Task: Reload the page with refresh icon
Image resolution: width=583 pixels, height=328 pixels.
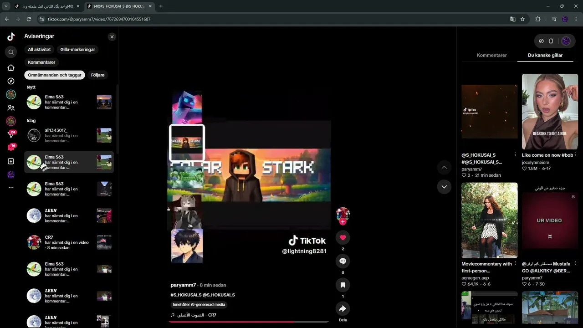Action: pyautogui.click(x=29, y=19)
